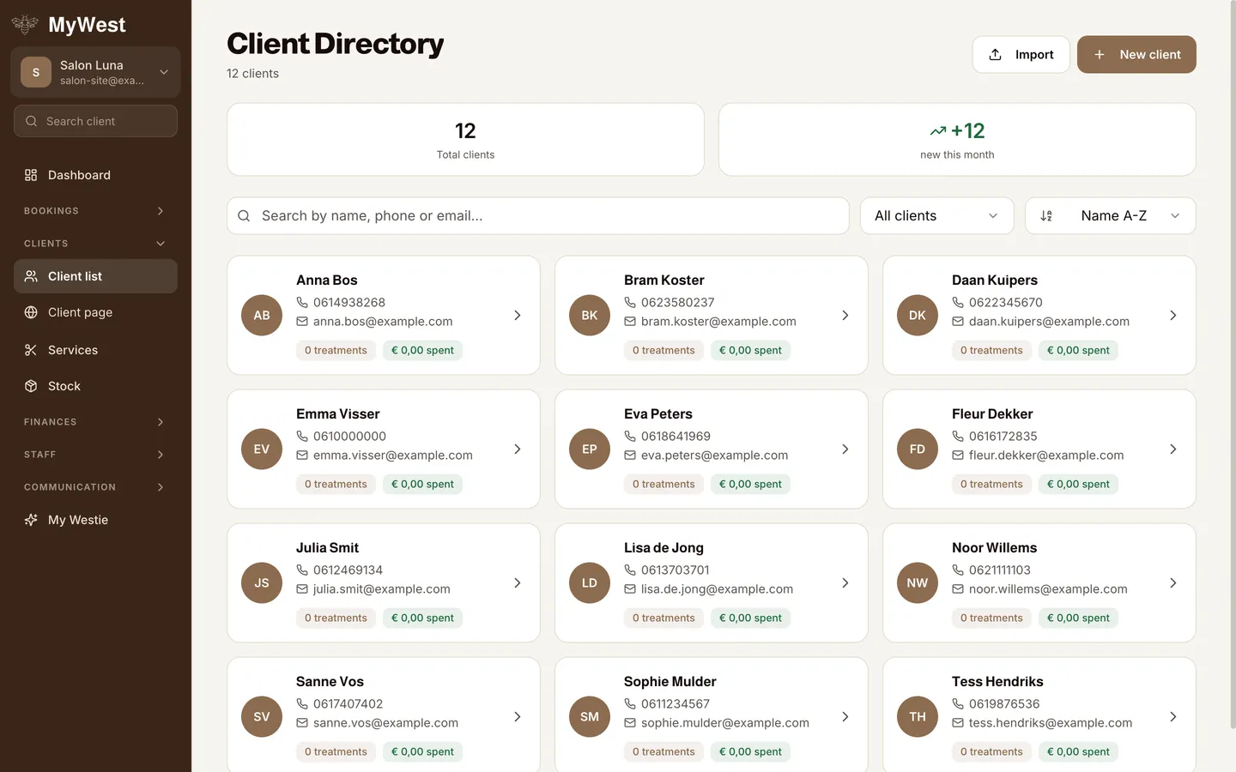The height and width of the screenshot is (772, 1236).
Task: Go to Dashboard in the sidebar
Action: point(95,175)
